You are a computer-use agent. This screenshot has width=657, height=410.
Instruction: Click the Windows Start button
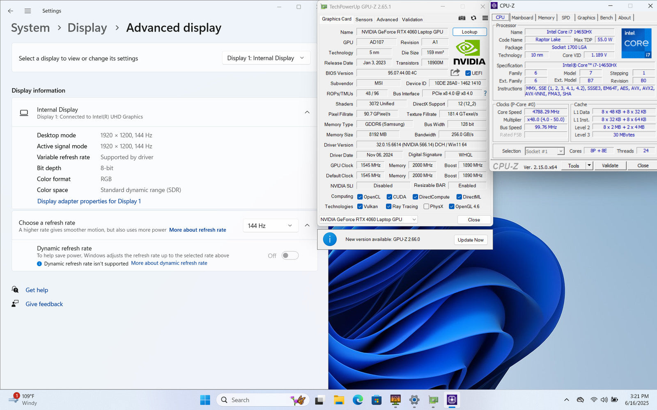pyautogui.click(x=205, y=400)
